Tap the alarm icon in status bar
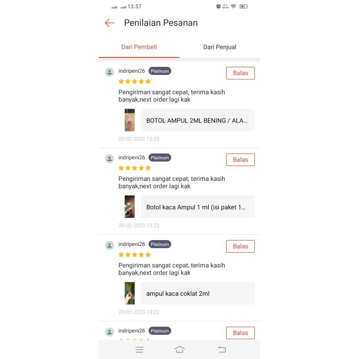359x359 pixels. 219,6
